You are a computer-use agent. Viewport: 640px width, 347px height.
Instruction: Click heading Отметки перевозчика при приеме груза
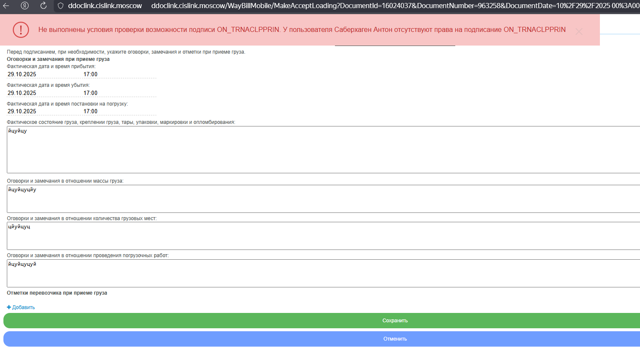point(57,293)
